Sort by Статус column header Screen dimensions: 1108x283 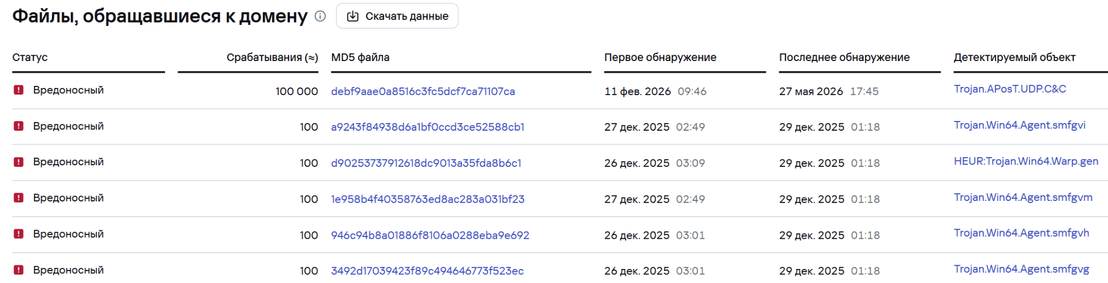tap(30, 57)
